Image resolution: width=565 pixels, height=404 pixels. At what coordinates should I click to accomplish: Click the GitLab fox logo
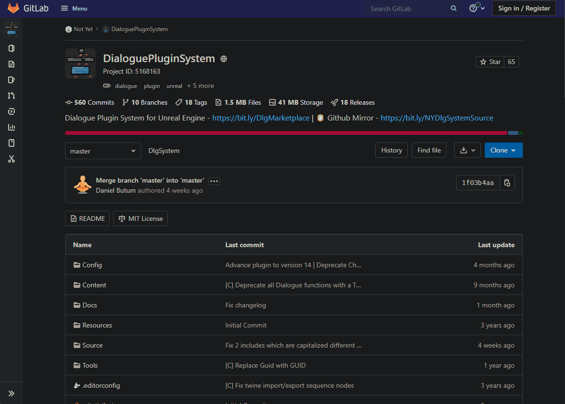pos(13,8)
